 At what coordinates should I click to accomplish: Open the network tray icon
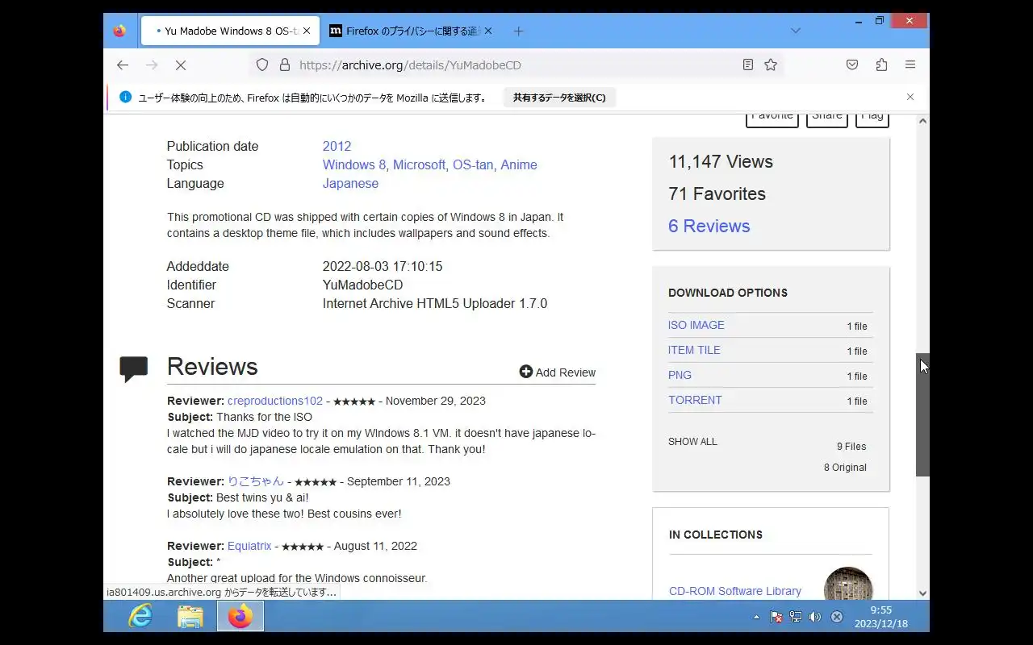pos(796,617)
